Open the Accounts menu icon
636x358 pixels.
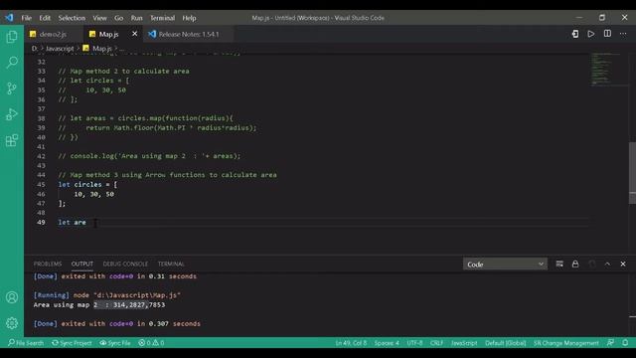(12, 297)
